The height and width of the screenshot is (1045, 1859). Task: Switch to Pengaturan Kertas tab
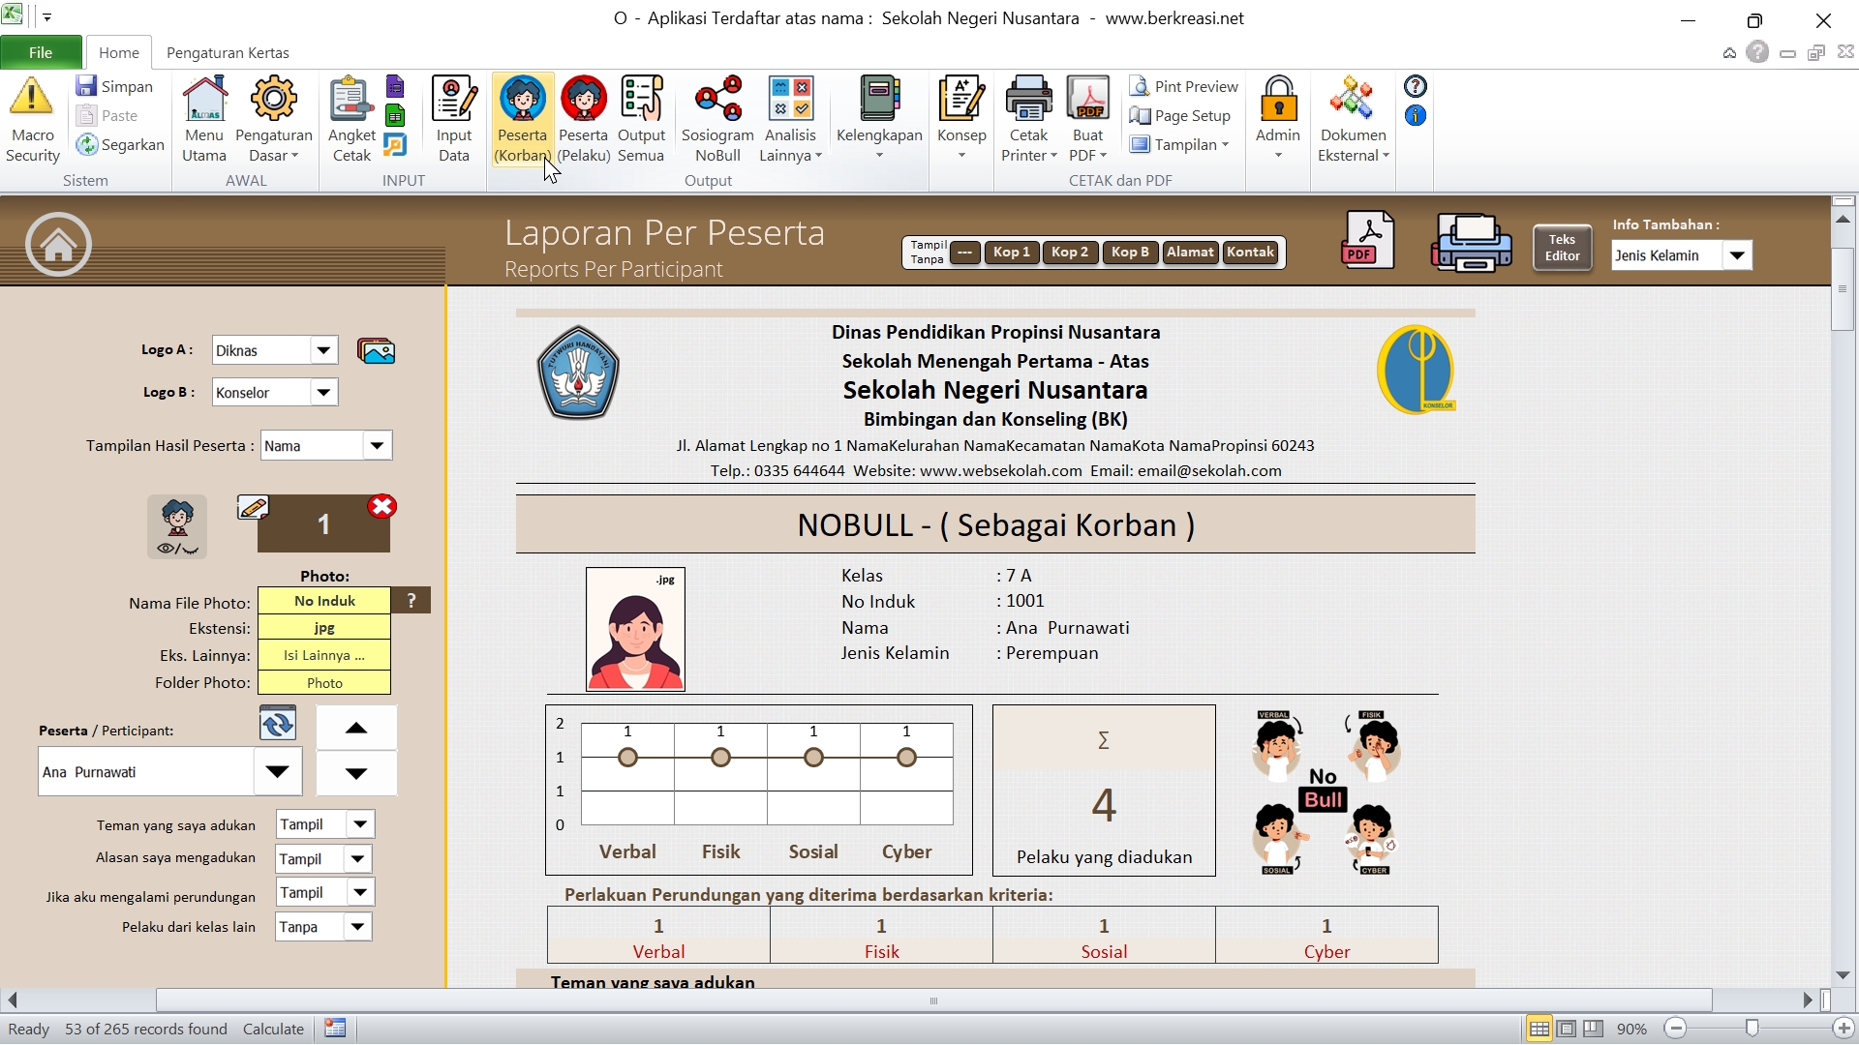tap(228, 52)
